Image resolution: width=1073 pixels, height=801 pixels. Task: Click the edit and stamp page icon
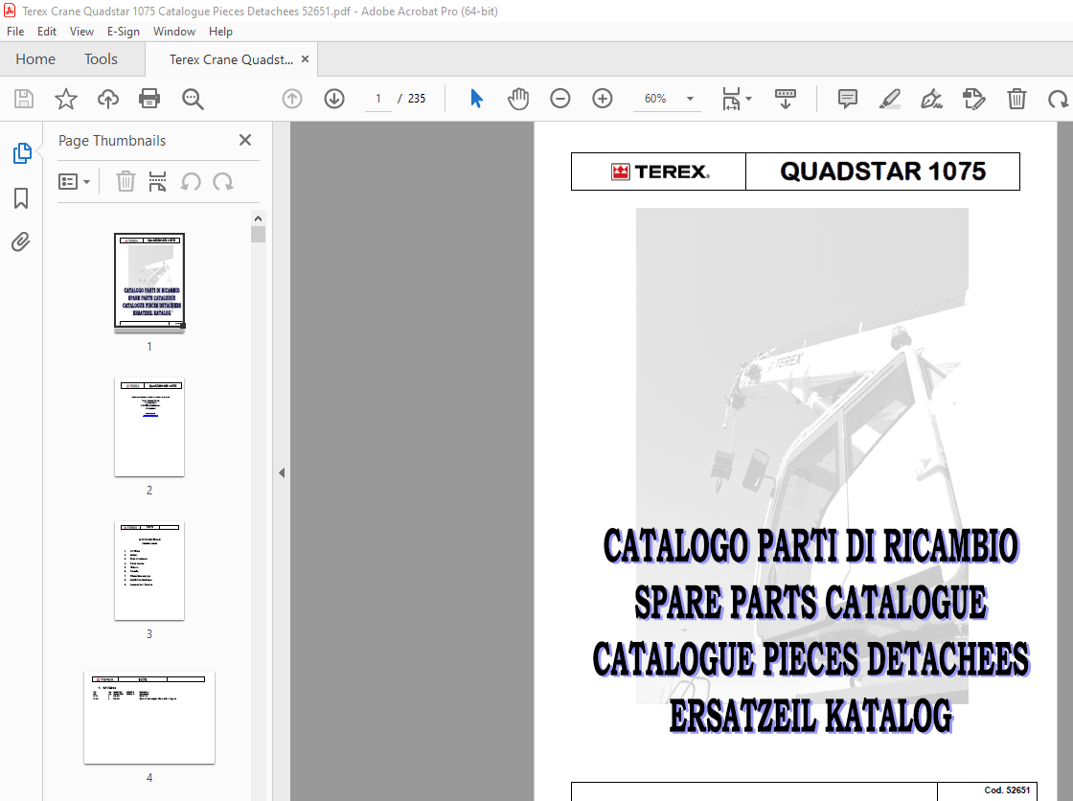click(973, 99)
